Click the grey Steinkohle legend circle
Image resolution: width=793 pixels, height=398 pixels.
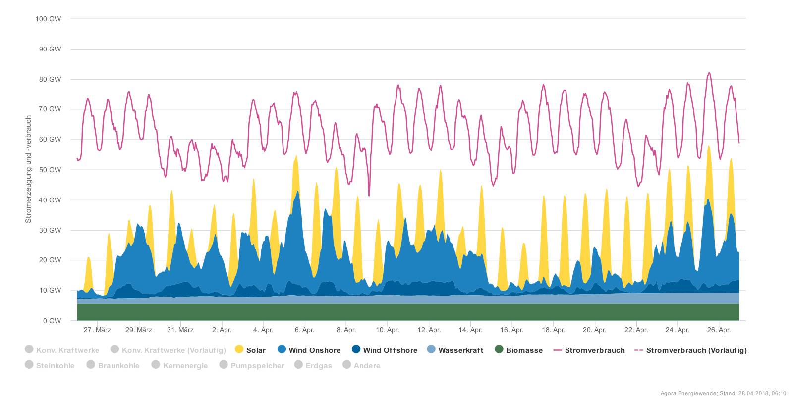point(29,365)
